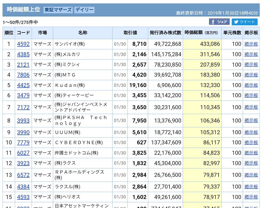
Task: Click the 取引値 column header
Action: tap(130, 33)
